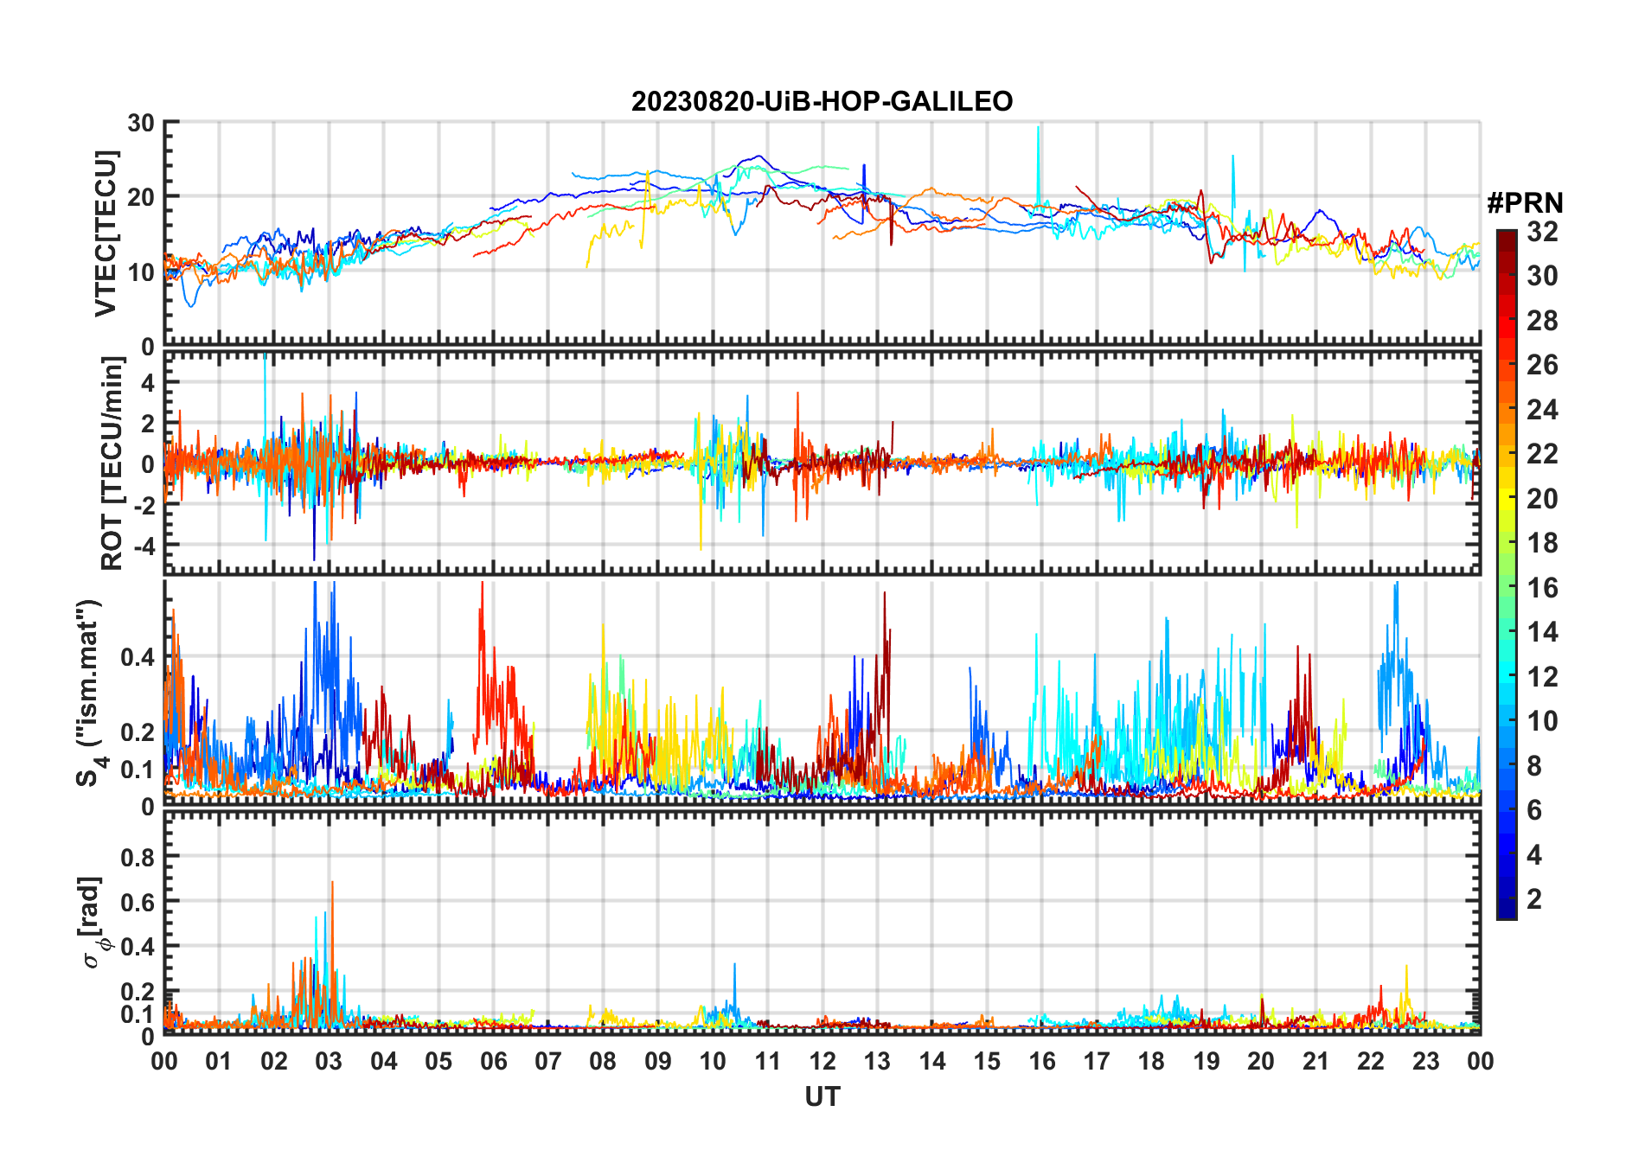Click the x-axis tick label 06
The image size is (1645, 1150).
pyautogui.click(x=493, y=1061)
